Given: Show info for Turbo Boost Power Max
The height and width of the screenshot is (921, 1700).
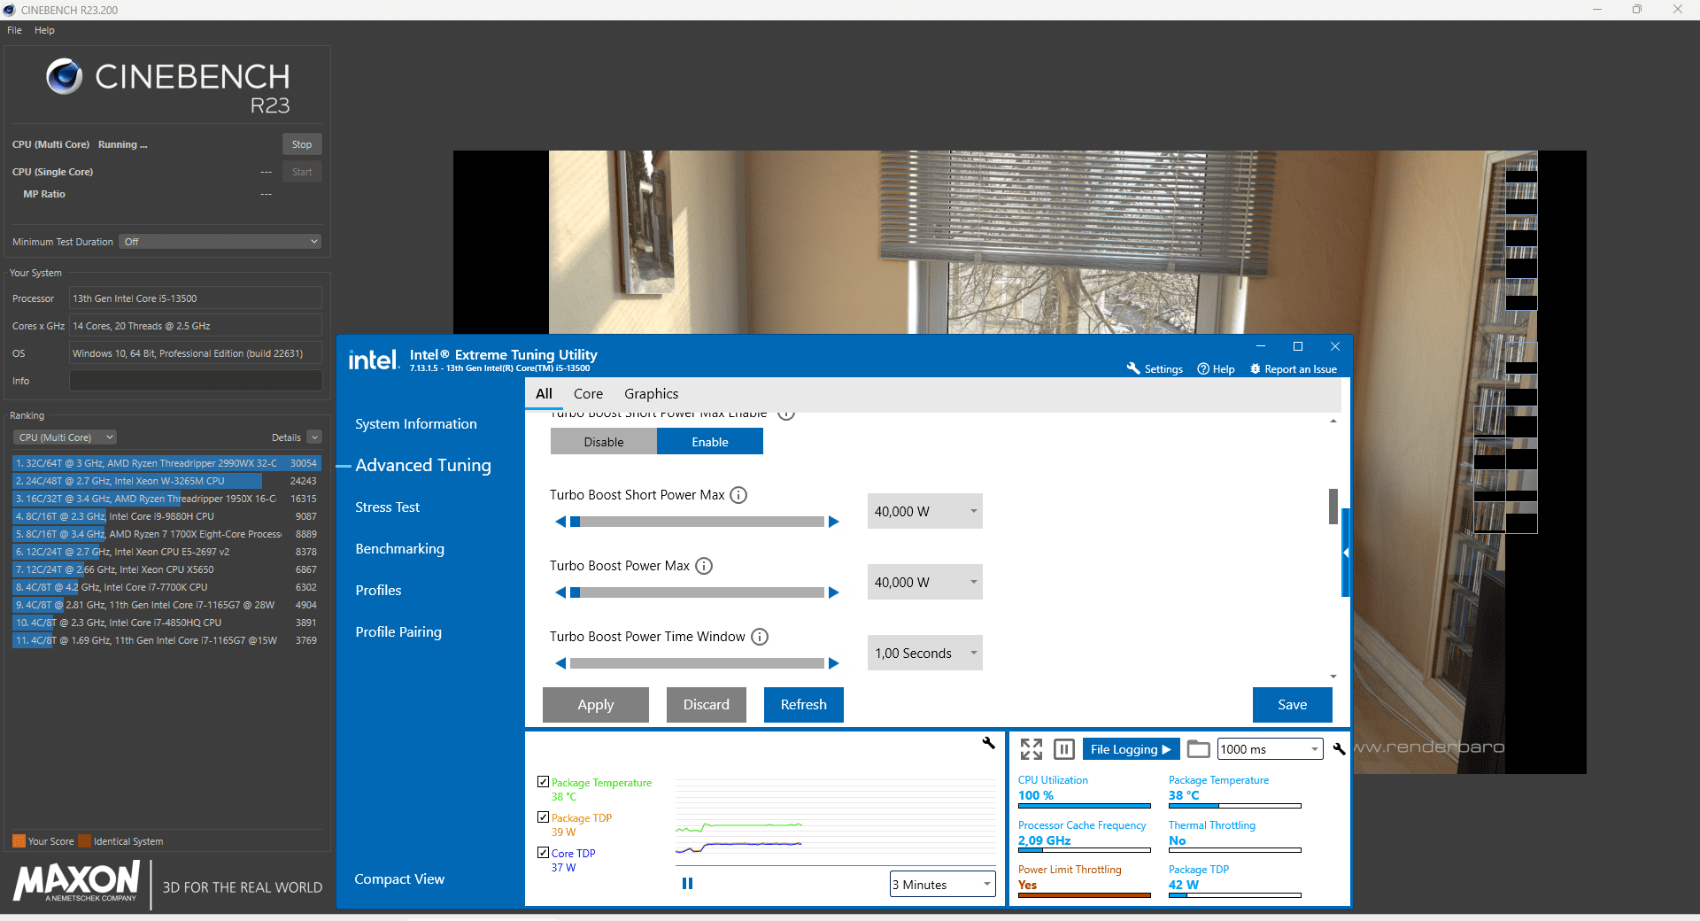Looking at the screenshot, I should [x=704, y=566].
